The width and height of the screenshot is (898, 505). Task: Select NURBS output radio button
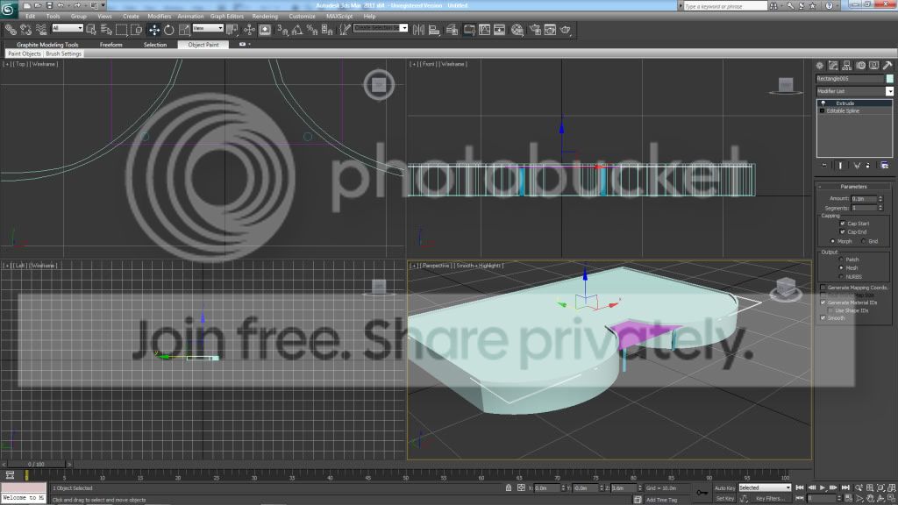[x=841, y=276]
